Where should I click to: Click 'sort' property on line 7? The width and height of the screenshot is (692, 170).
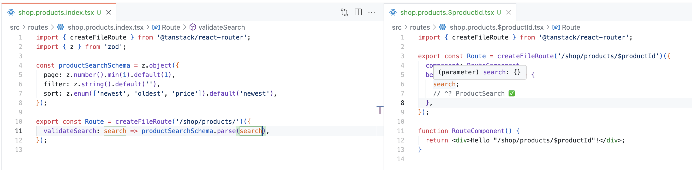point(51,94)
